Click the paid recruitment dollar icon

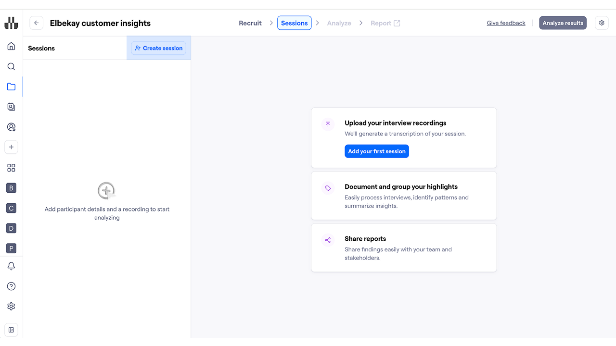11,127
